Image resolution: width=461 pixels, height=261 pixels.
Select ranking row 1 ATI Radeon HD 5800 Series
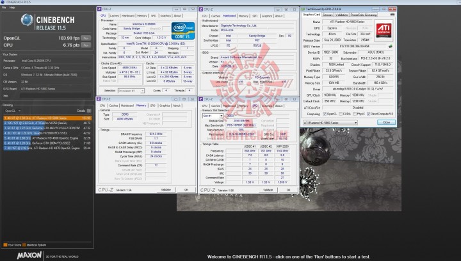click(47, 118)
